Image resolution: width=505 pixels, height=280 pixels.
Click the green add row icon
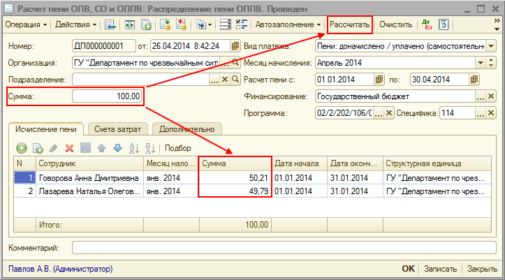click(22, 148)
